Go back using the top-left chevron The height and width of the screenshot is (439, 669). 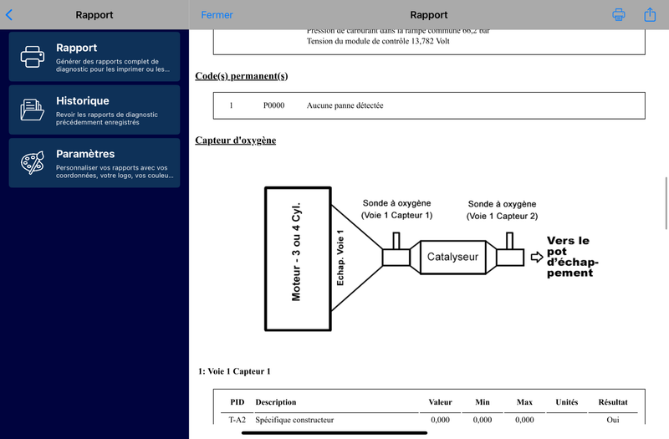[x=9, y=15]
